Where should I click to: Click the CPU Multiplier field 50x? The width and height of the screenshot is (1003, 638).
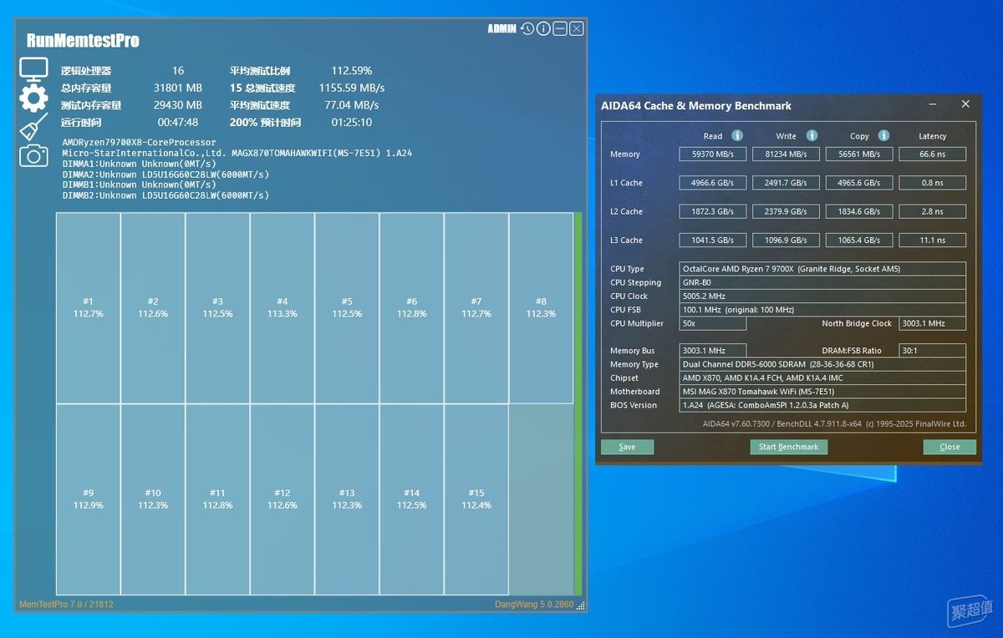713,323
